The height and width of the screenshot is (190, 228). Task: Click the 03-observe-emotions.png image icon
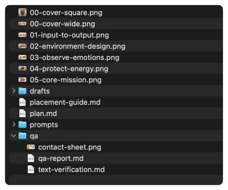click(22, 57)
